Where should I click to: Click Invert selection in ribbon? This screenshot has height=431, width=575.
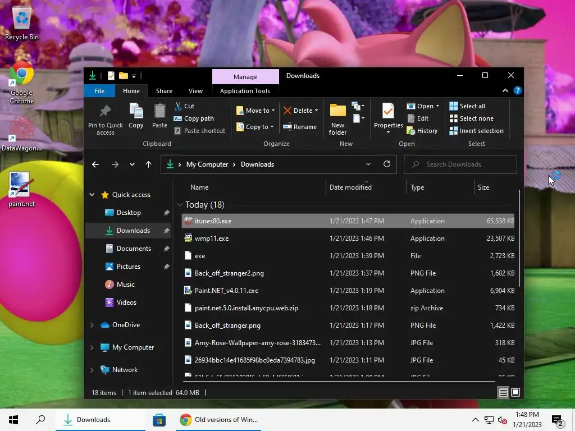click(476, 131)
